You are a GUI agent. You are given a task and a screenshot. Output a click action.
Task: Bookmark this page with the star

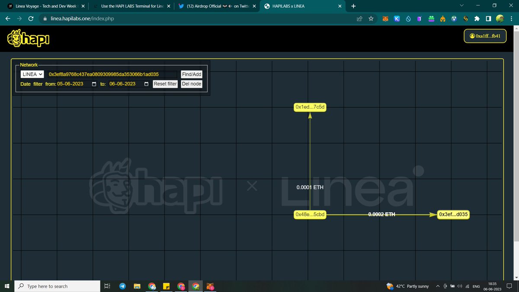click(371, 19)
